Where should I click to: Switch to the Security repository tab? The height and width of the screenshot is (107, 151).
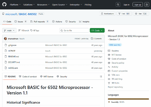pyautogui.click(x=71, y=22)
